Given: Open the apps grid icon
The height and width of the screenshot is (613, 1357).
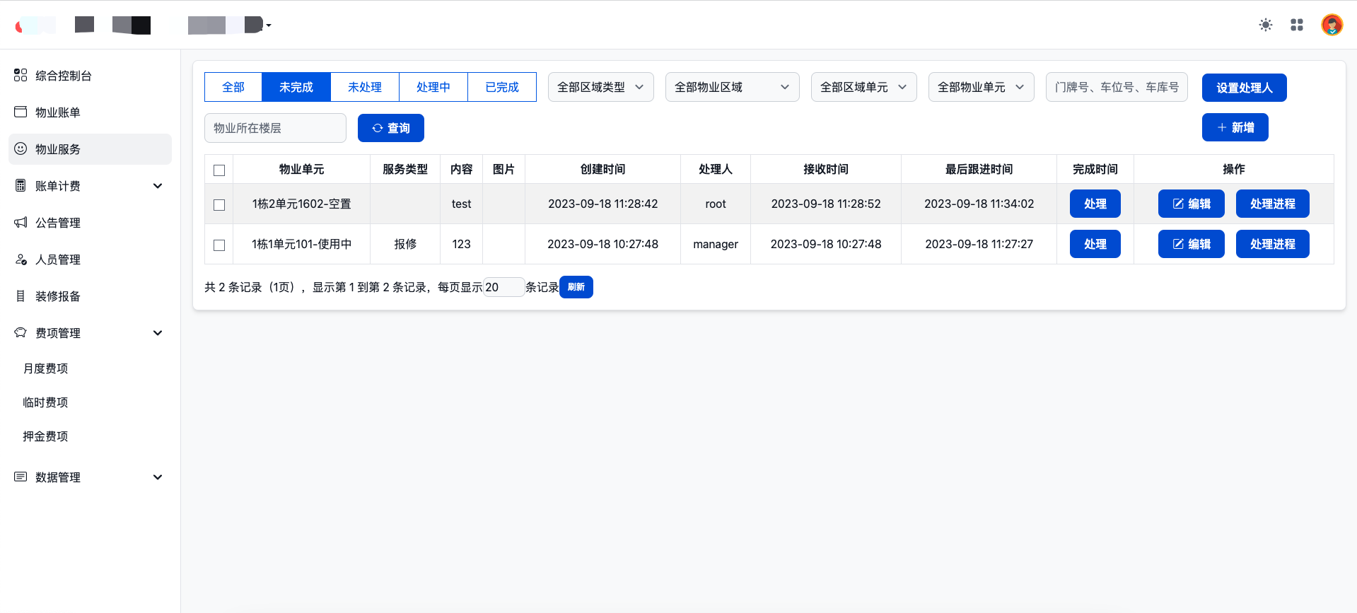Looking at the screenshot, I should 1297,25.
